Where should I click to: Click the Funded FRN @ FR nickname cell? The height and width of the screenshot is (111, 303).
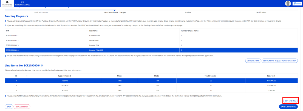pos(134,50)
